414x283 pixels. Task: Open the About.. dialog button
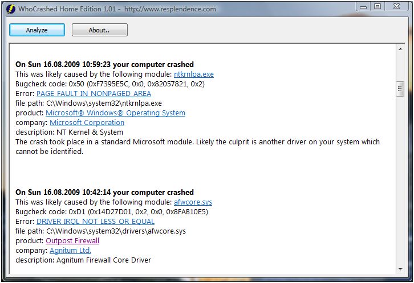click(x=100, y=30)
